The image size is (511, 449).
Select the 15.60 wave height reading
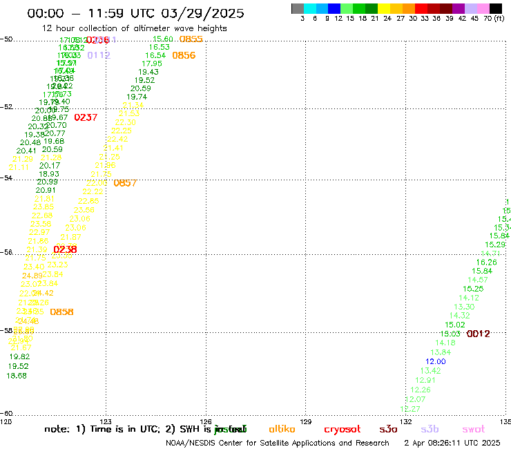162,39
